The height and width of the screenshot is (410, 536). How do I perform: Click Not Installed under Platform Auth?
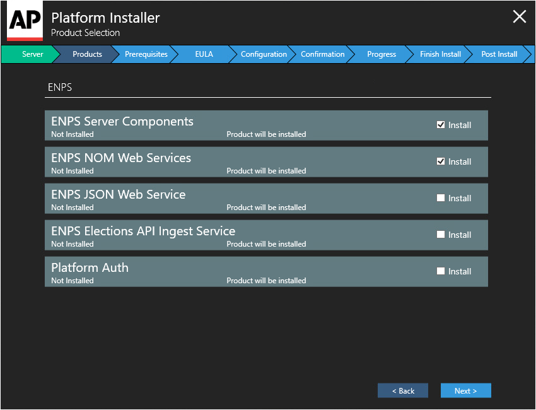click(x=73, y=281)
